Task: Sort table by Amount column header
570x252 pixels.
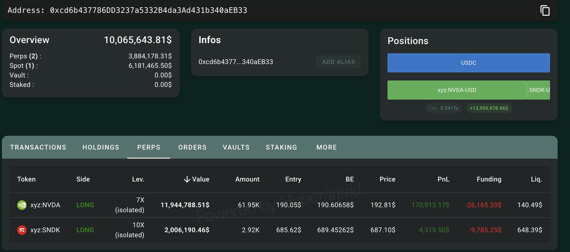Action: point(247,179)
